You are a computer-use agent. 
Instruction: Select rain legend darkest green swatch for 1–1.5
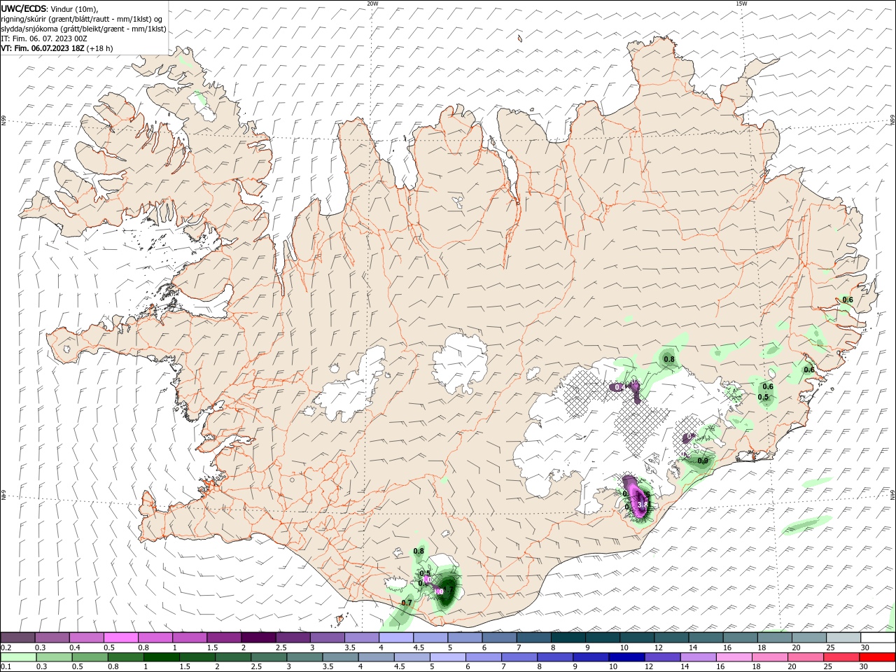[161, 657]
